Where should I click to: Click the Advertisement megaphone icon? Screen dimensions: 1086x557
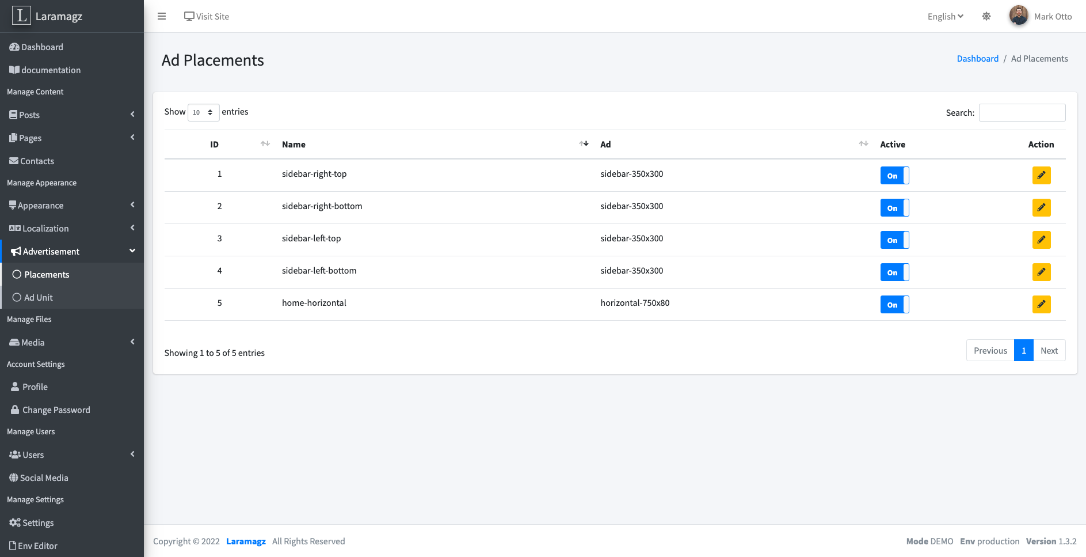[15, 251]
